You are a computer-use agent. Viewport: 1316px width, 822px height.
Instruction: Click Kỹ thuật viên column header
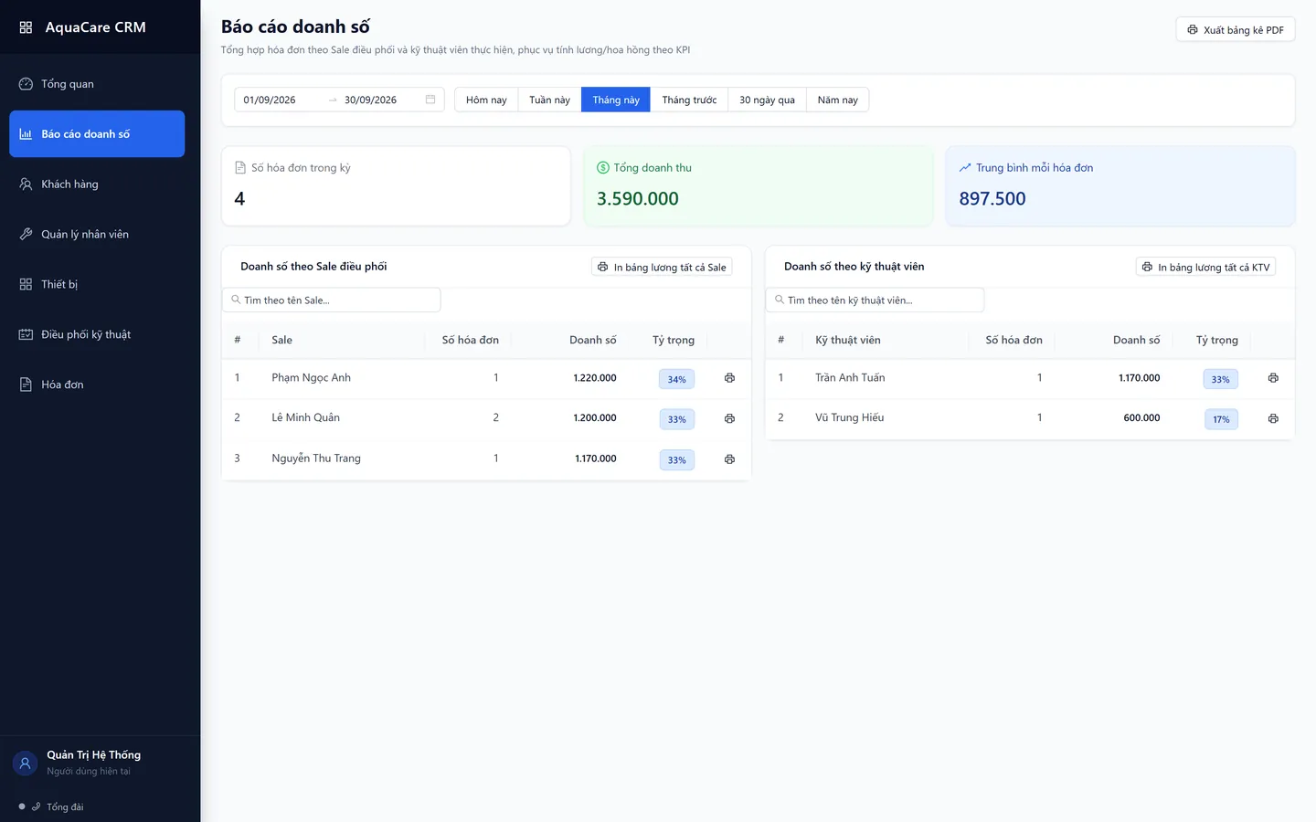[847, 341]
